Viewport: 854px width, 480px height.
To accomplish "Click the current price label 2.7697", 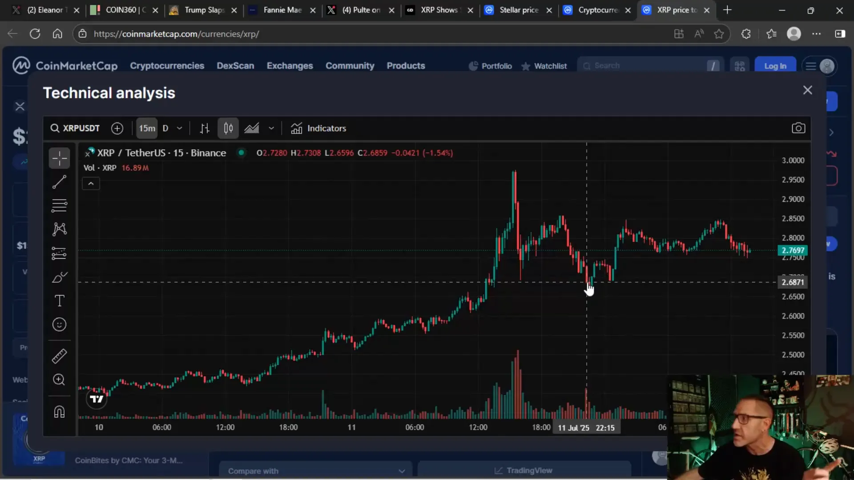I will click(792, 251).
